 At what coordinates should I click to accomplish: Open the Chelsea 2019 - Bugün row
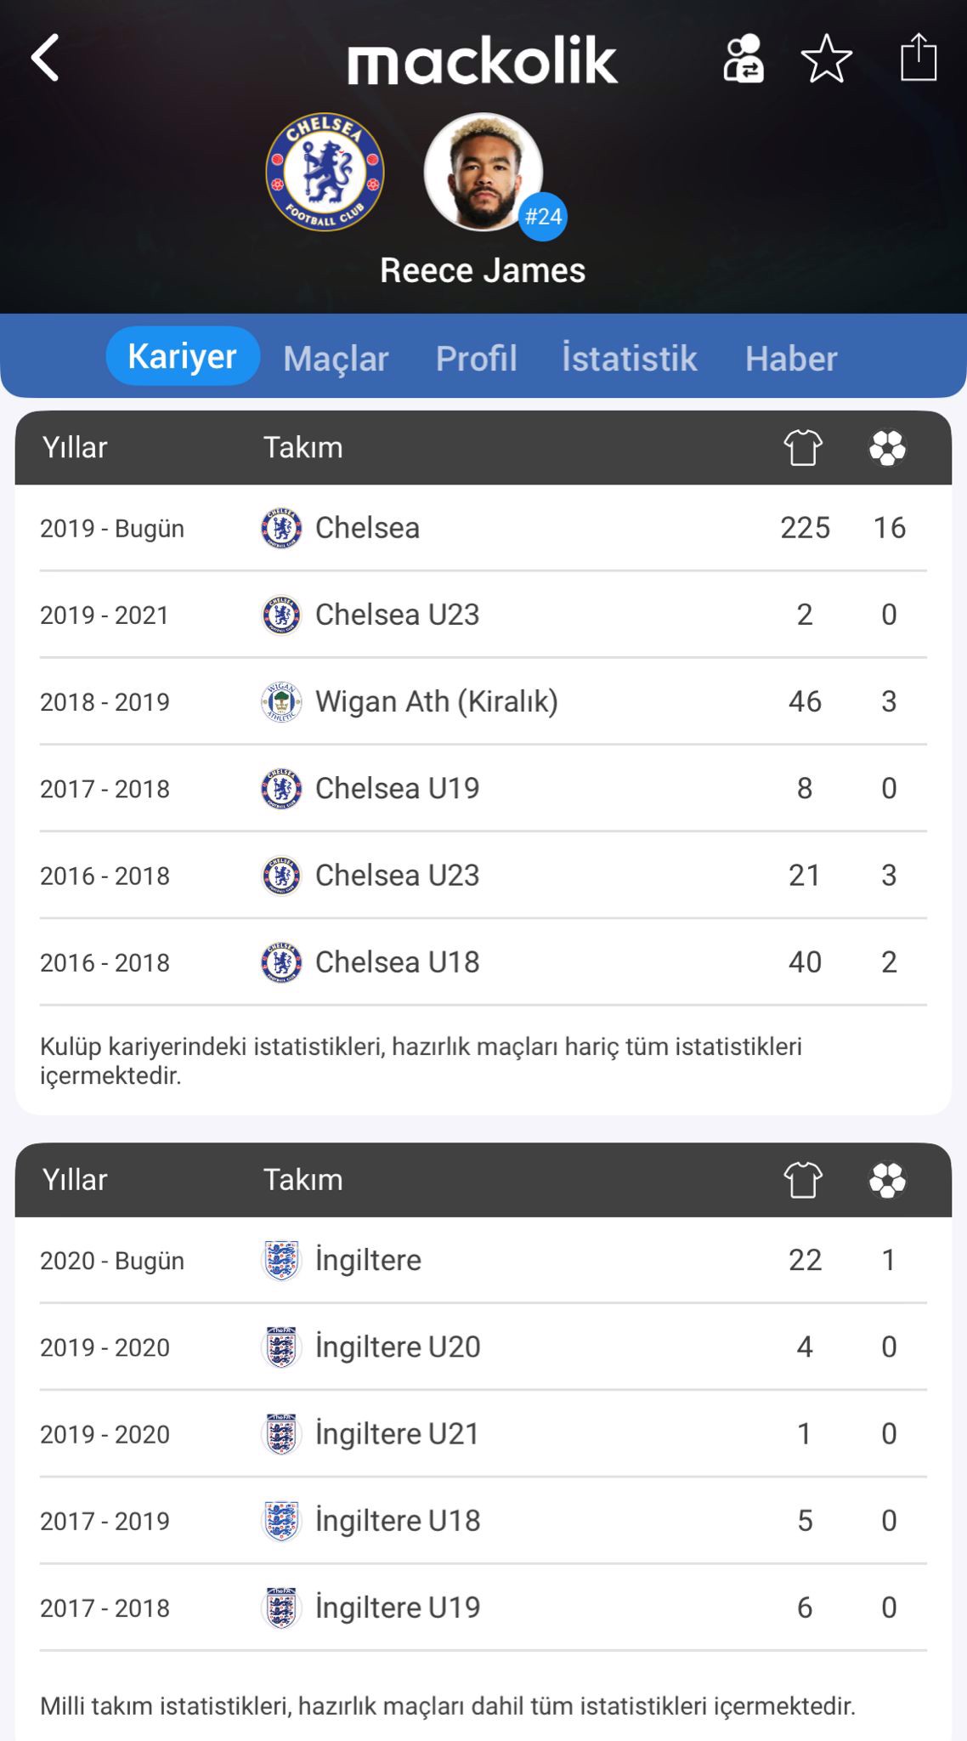pos(483,528)
